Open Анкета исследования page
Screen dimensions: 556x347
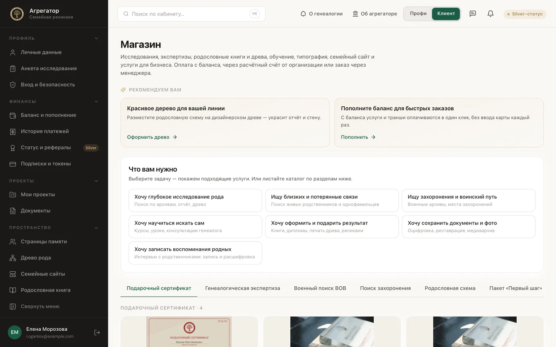(x=54, y=69)
